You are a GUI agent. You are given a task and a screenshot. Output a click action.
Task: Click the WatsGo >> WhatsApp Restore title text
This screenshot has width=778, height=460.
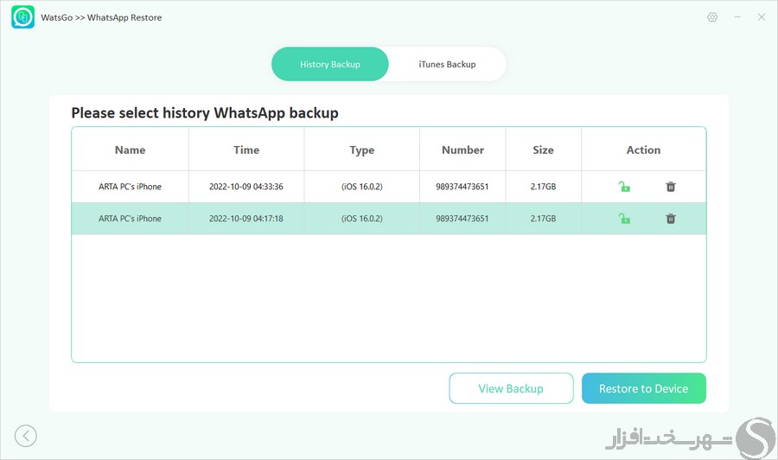click(101, 17)
